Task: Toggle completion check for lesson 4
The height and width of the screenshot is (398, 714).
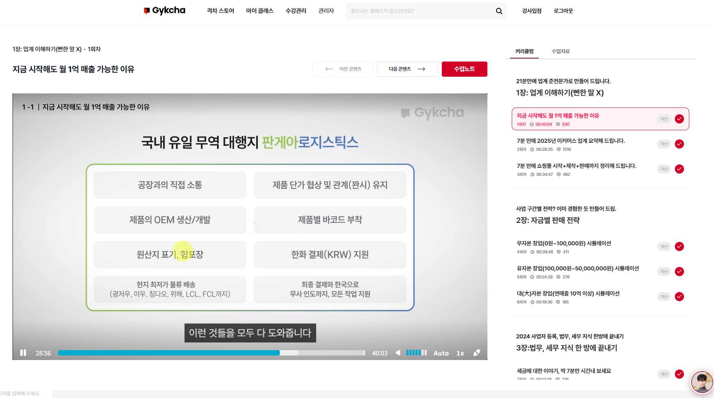Action: pyautogui.click(x=679, y=246)
